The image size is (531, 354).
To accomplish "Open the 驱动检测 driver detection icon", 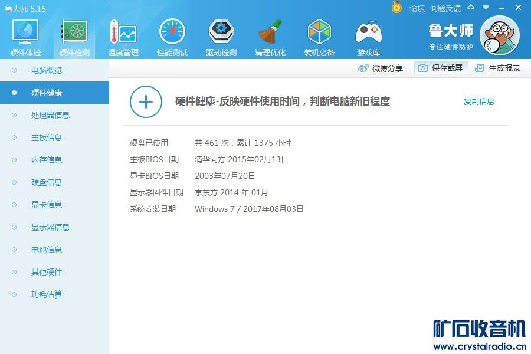I will [221, 38].
